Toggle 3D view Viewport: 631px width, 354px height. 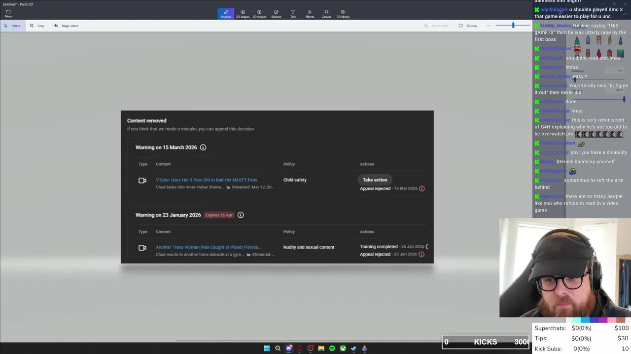pyautogui.click(x=468, y=26)
